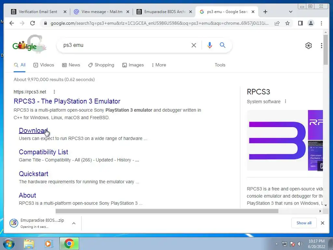Select the News search filter
This screenshot has width=333, height=250.
[71, 65]
